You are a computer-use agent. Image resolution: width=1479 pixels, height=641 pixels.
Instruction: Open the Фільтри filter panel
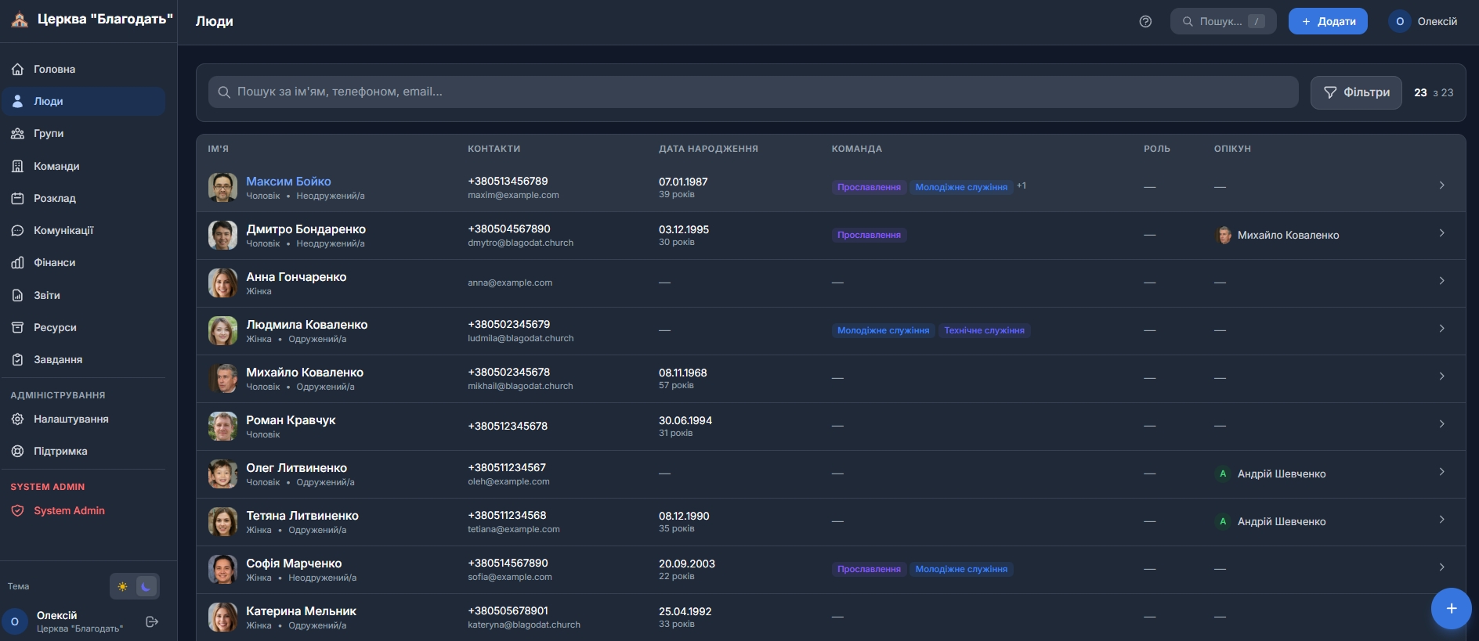[x=1356, y=92]
